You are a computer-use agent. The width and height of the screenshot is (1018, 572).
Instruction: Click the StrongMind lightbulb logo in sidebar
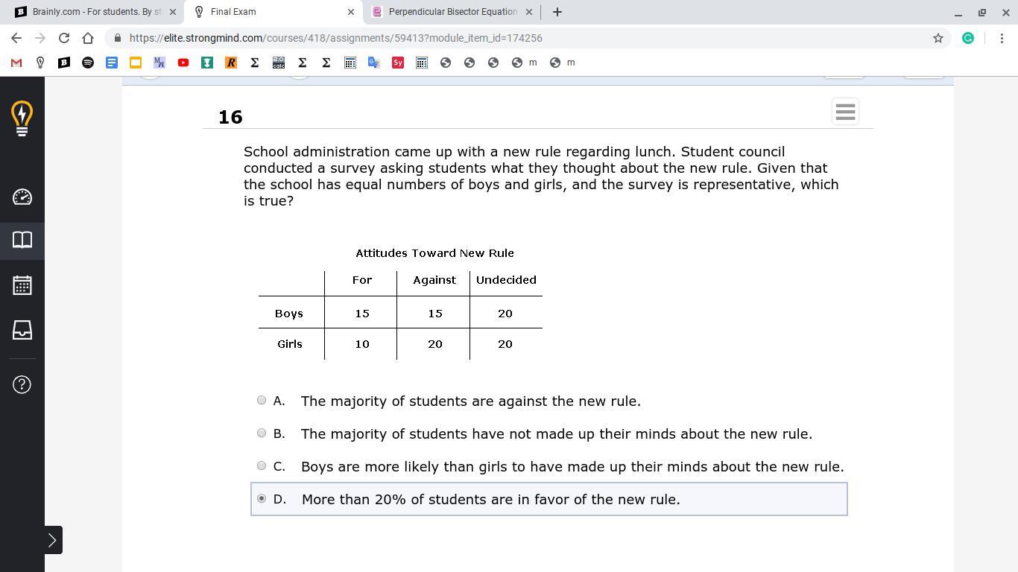22,119
